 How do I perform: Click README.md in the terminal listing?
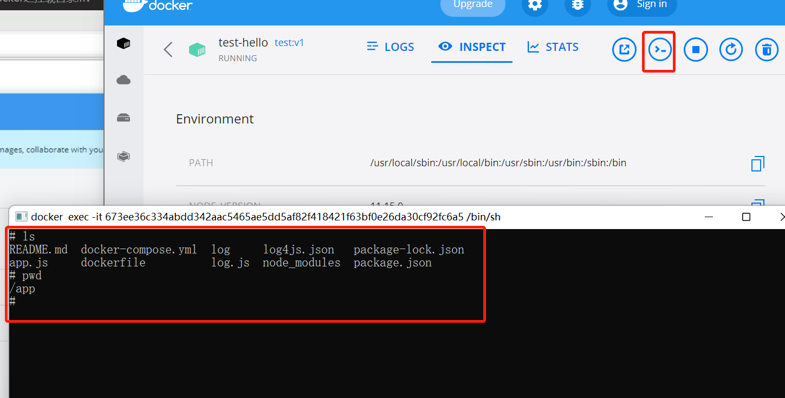click(38, 250)
